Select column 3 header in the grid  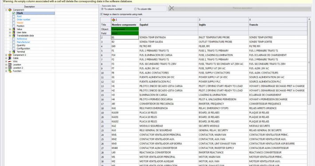(223, 19)
